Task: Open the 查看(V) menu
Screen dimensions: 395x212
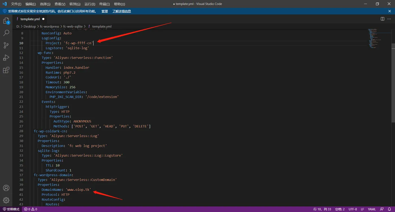Action: (60, 4)
